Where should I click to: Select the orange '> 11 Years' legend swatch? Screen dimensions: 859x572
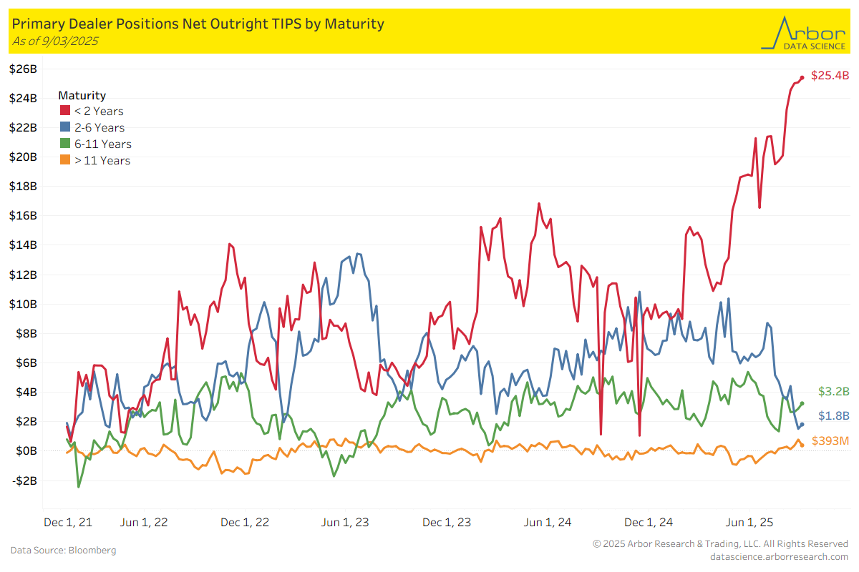64,160
